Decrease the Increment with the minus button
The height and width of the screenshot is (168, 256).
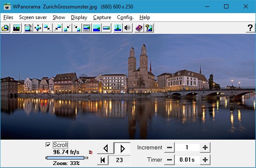click(169, 148)
